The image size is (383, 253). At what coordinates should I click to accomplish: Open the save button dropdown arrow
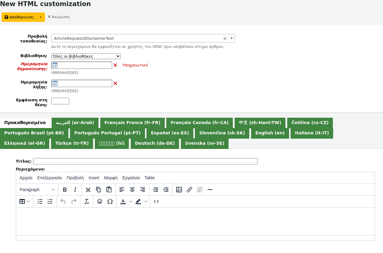[41, 17]
